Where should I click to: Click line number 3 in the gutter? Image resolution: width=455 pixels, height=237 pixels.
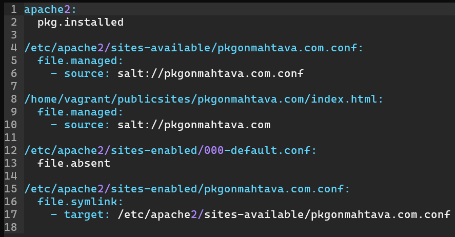13,35
